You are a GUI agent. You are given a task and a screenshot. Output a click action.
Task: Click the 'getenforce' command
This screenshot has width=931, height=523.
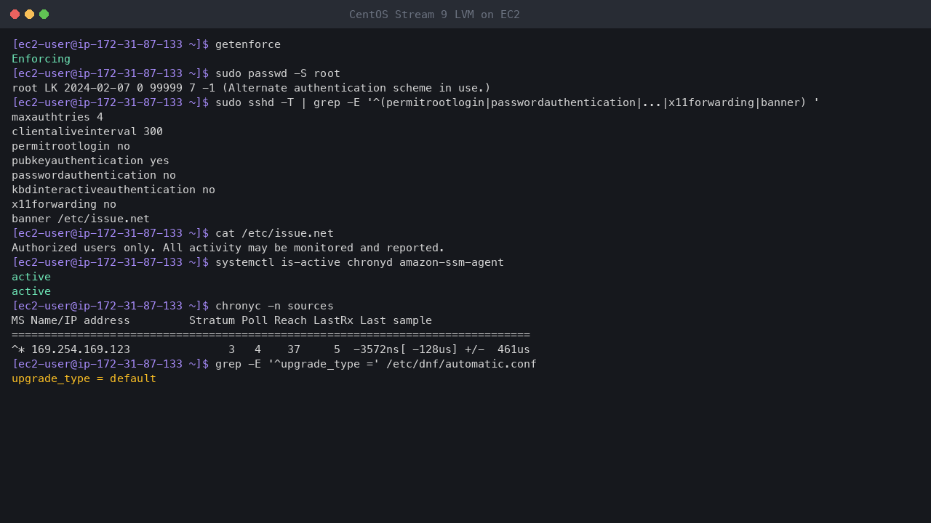coord(248,44)
